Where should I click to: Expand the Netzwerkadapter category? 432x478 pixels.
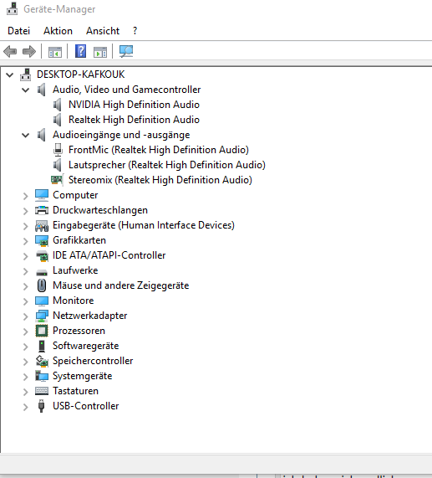point(26,316)
